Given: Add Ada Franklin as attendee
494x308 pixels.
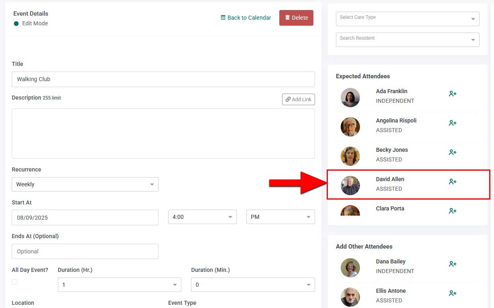Looking at the screenshot, I should [x=453, y=94].
